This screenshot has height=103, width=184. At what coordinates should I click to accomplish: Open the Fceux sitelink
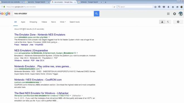pyautogui.click(x=17, y=45)
